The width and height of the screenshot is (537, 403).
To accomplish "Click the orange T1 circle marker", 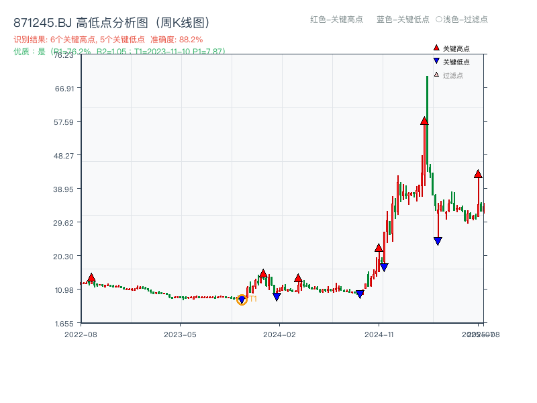I will point(242,300).
